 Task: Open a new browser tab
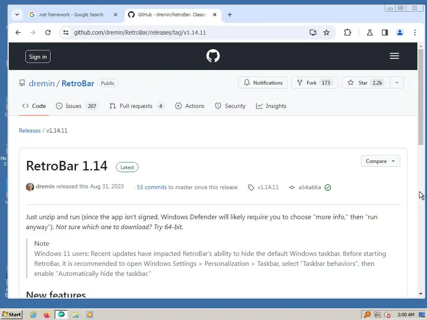coord(230,15)
